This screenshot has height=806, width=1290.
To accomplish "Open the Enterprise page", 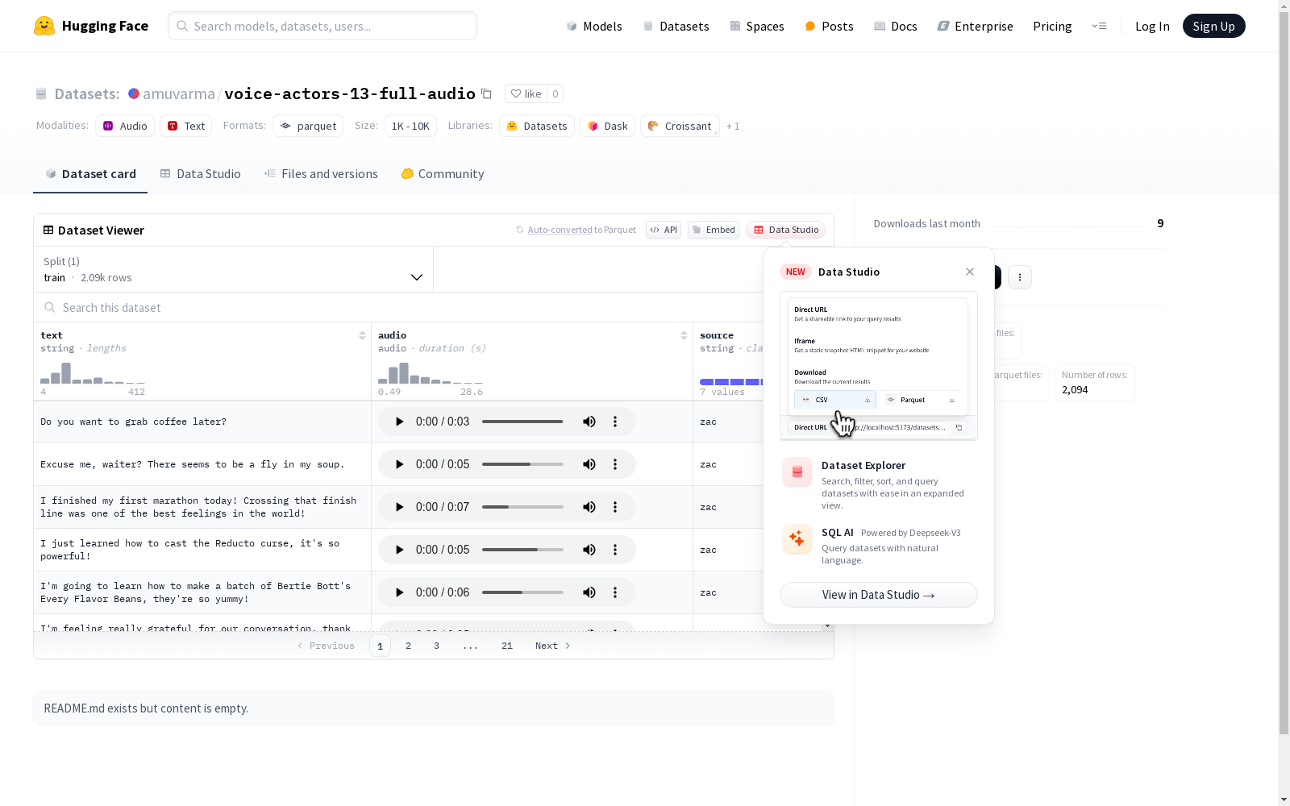I will 975,26.
